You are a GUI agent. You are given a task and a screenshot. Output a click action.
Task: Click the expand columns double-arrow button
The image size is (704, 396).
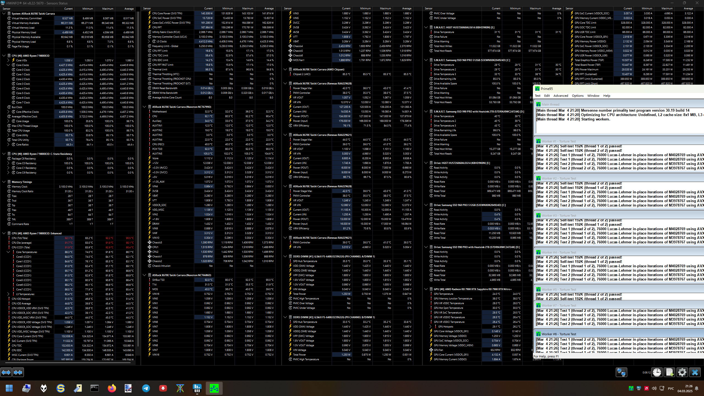(x=6, y=372)
